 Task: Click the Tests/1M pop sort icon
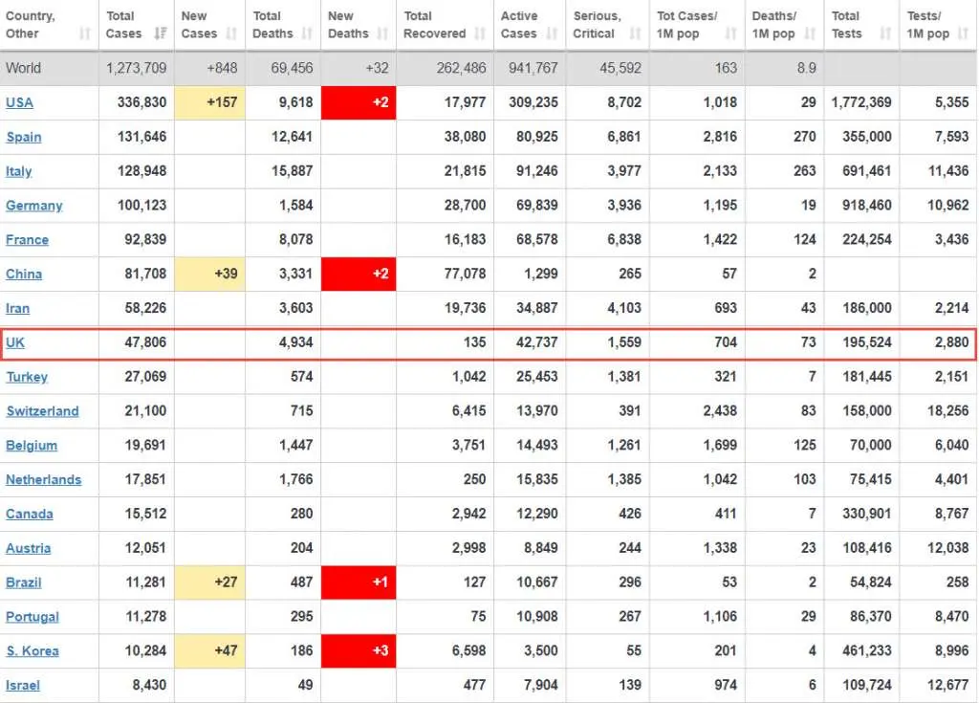pos(963,34)
